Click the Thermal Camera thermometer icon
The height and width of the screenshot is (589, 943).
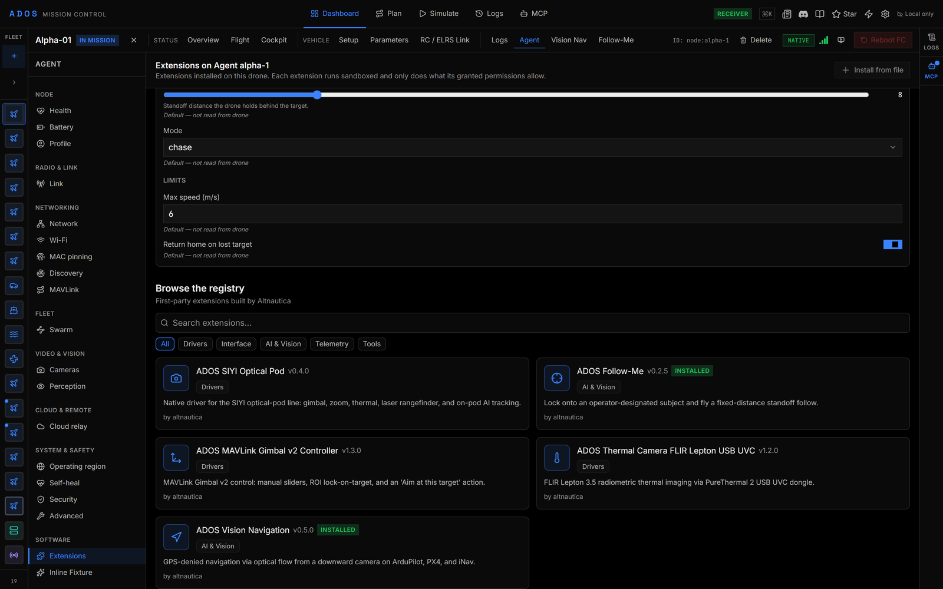557,458
